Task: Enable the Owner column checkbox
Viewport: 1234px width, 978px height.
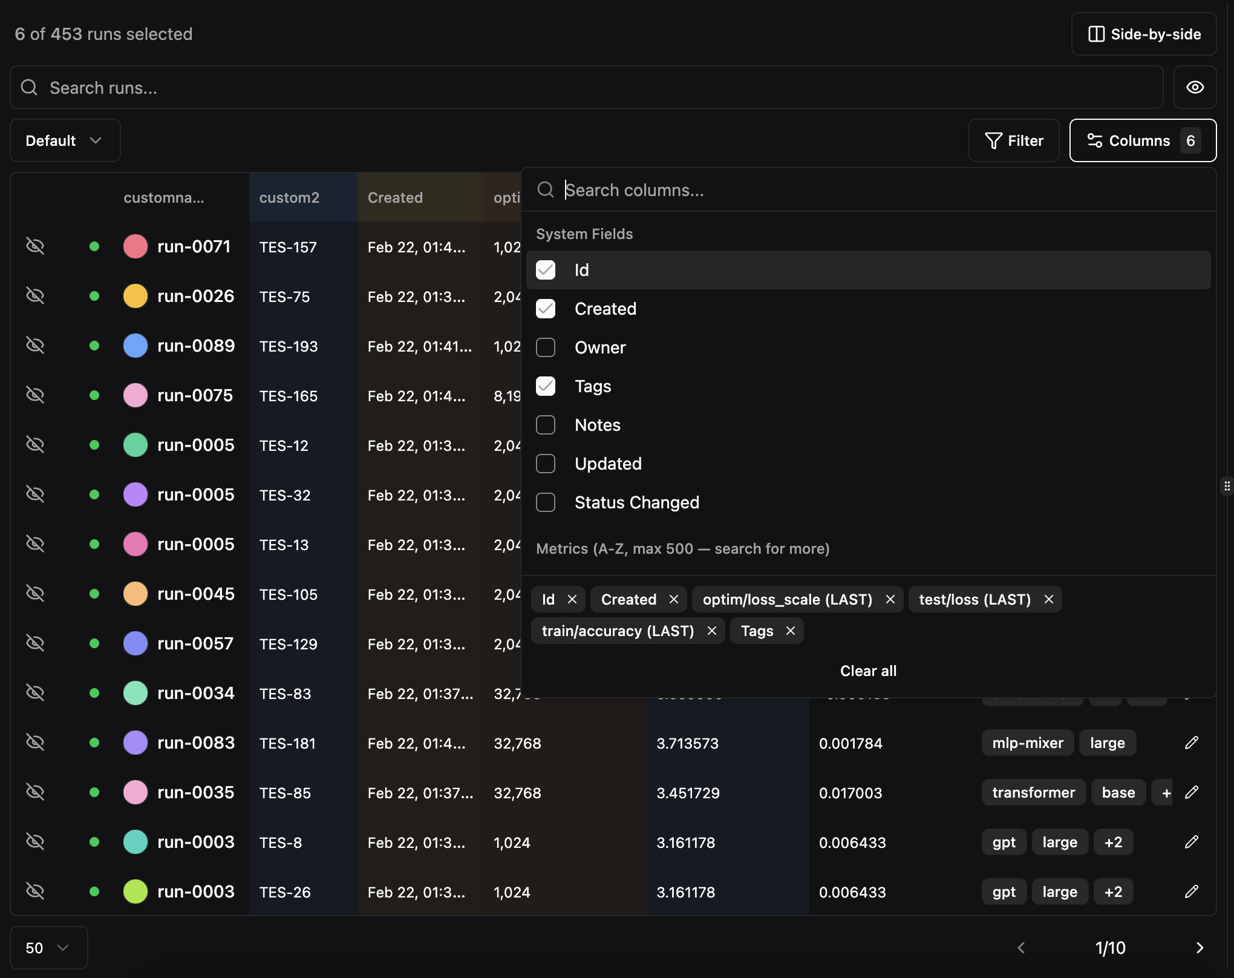Action: [x=546, y=347]
